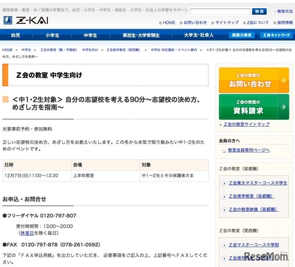Click the search text field
This screenshot has height=267, width=295.
(x=220, y=12)
